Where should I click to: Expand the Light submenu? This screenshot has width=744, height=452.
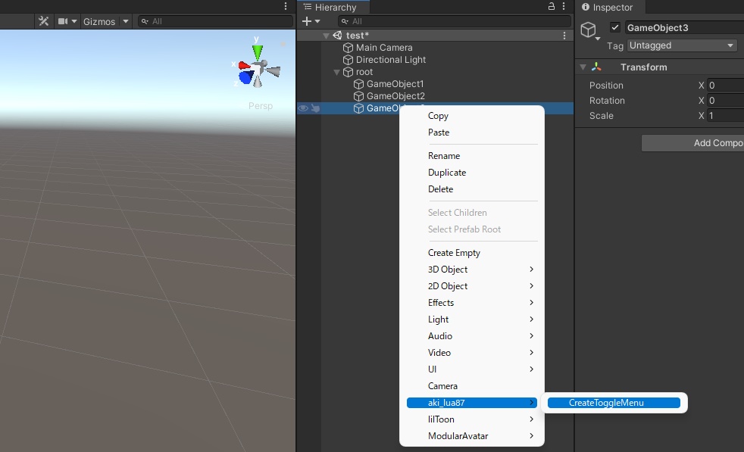click(x=472, y=320)
